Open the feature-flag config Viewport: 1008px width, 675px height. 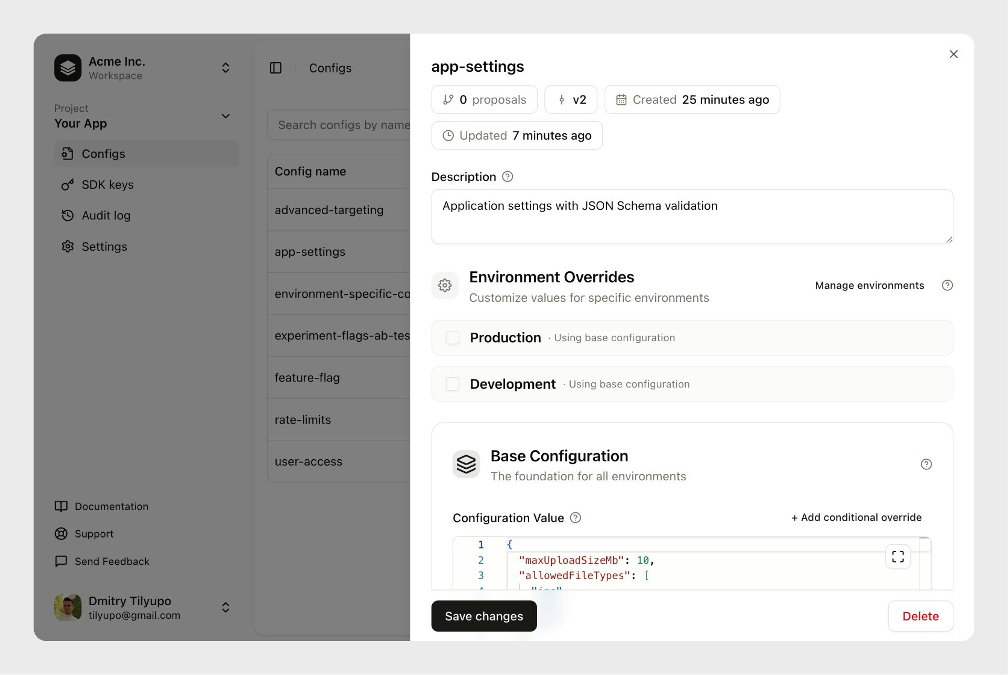(307, 377)
